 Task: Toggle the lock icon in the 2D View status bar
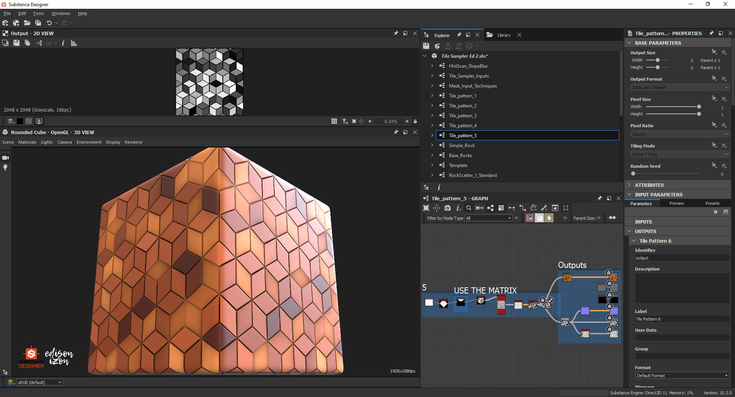(415, 121)
